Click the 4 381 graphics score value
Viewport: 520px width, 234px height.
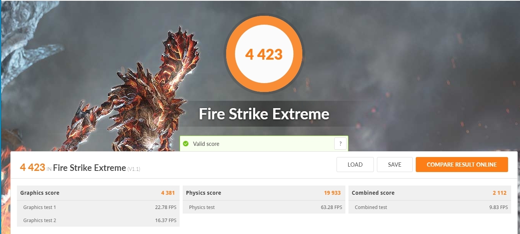pyautogui.click(x=168, y=193)
